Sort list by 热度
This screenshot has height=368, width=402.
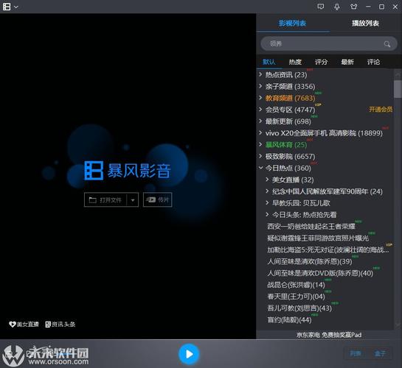tap(295, 62)
